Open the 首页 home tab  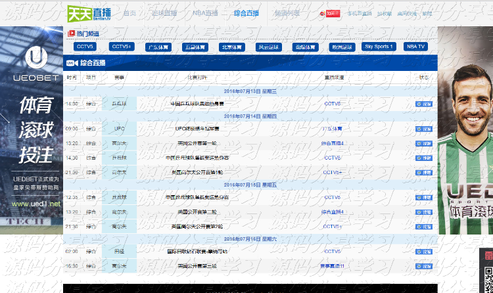130,13
